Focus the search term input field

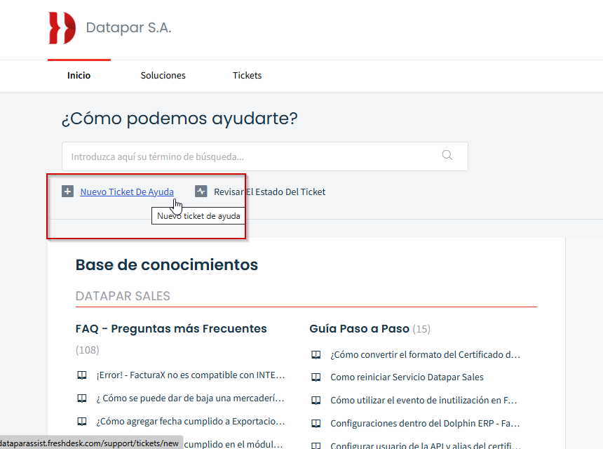click(x=265, y=156)
